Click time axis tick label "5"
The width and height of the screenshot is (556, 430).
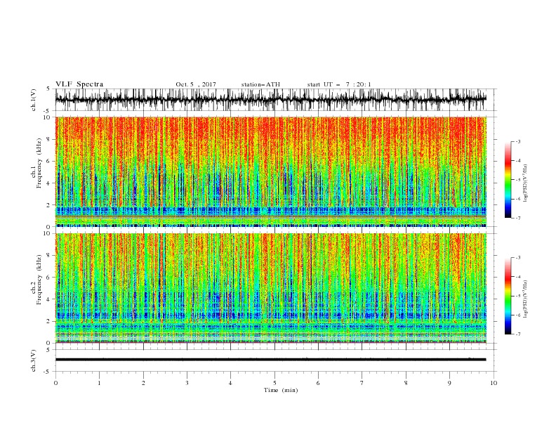click(274, 383)
